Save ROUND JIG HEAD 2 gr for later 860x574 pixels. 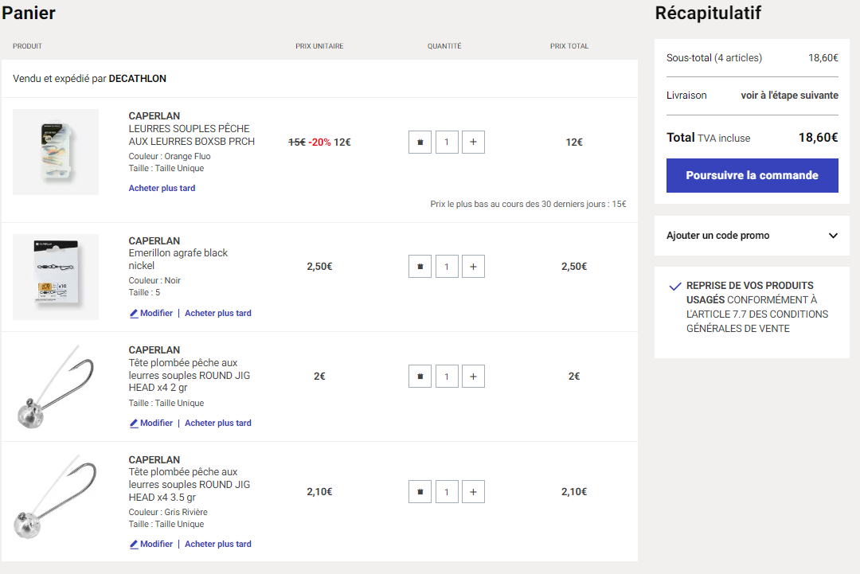click(217, 424)
